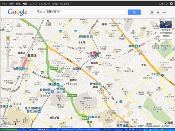
Task: Click the 東池袋四丁目 tram stop icon
Action: point(62,86)
